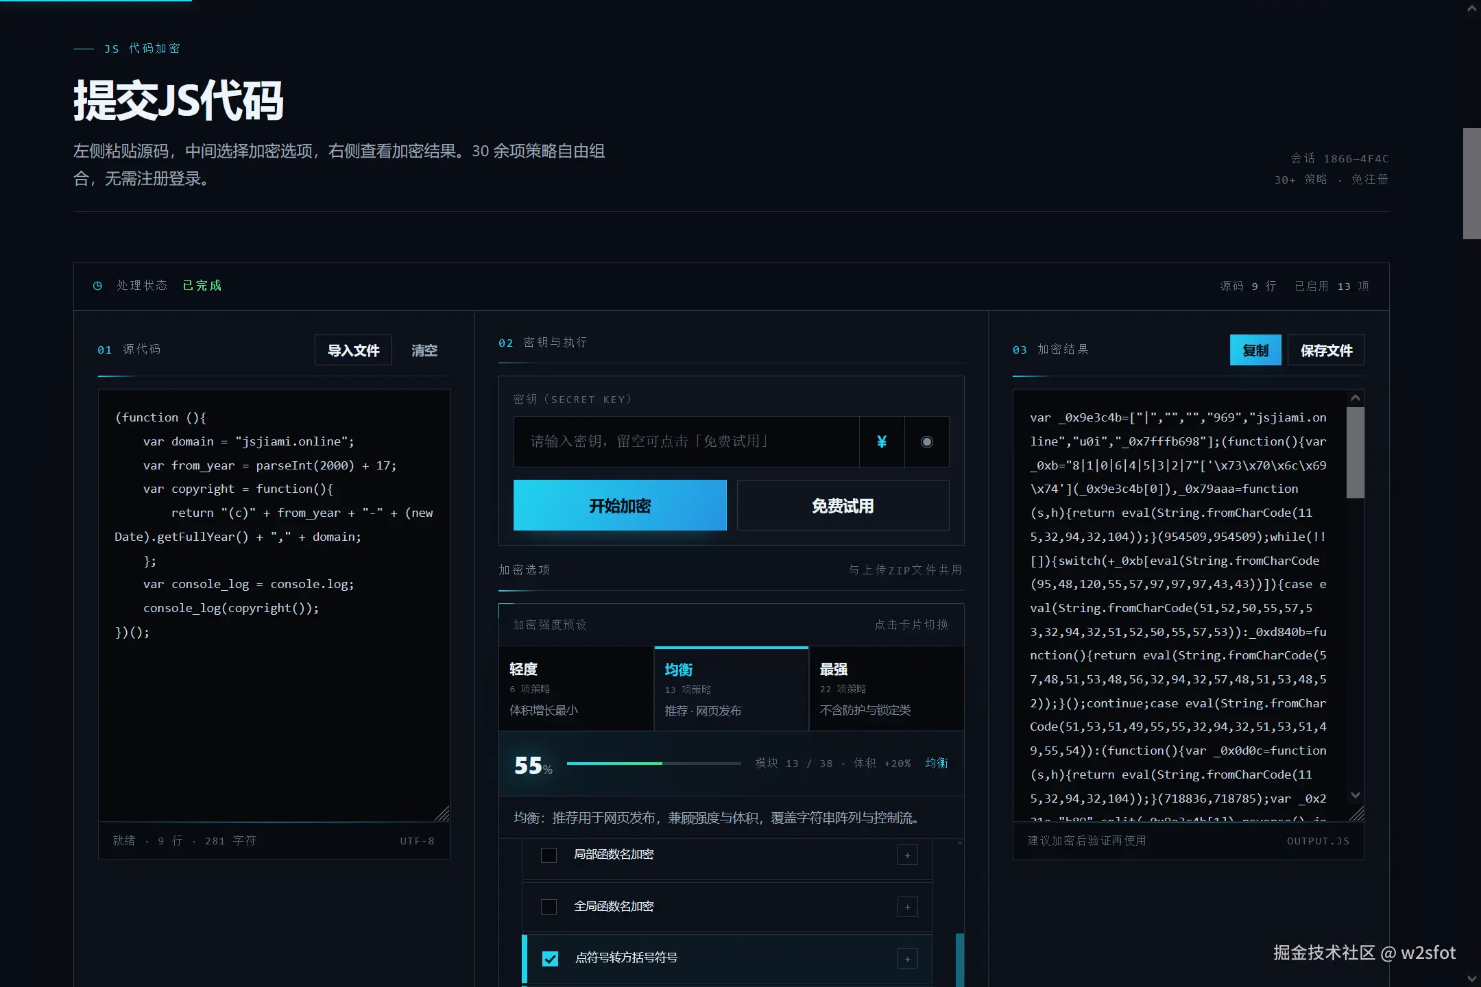The width and height of the screenshot is (1481, 987).
Task: Click the OUTPUT.JS label
Action: pos(1318,841)
